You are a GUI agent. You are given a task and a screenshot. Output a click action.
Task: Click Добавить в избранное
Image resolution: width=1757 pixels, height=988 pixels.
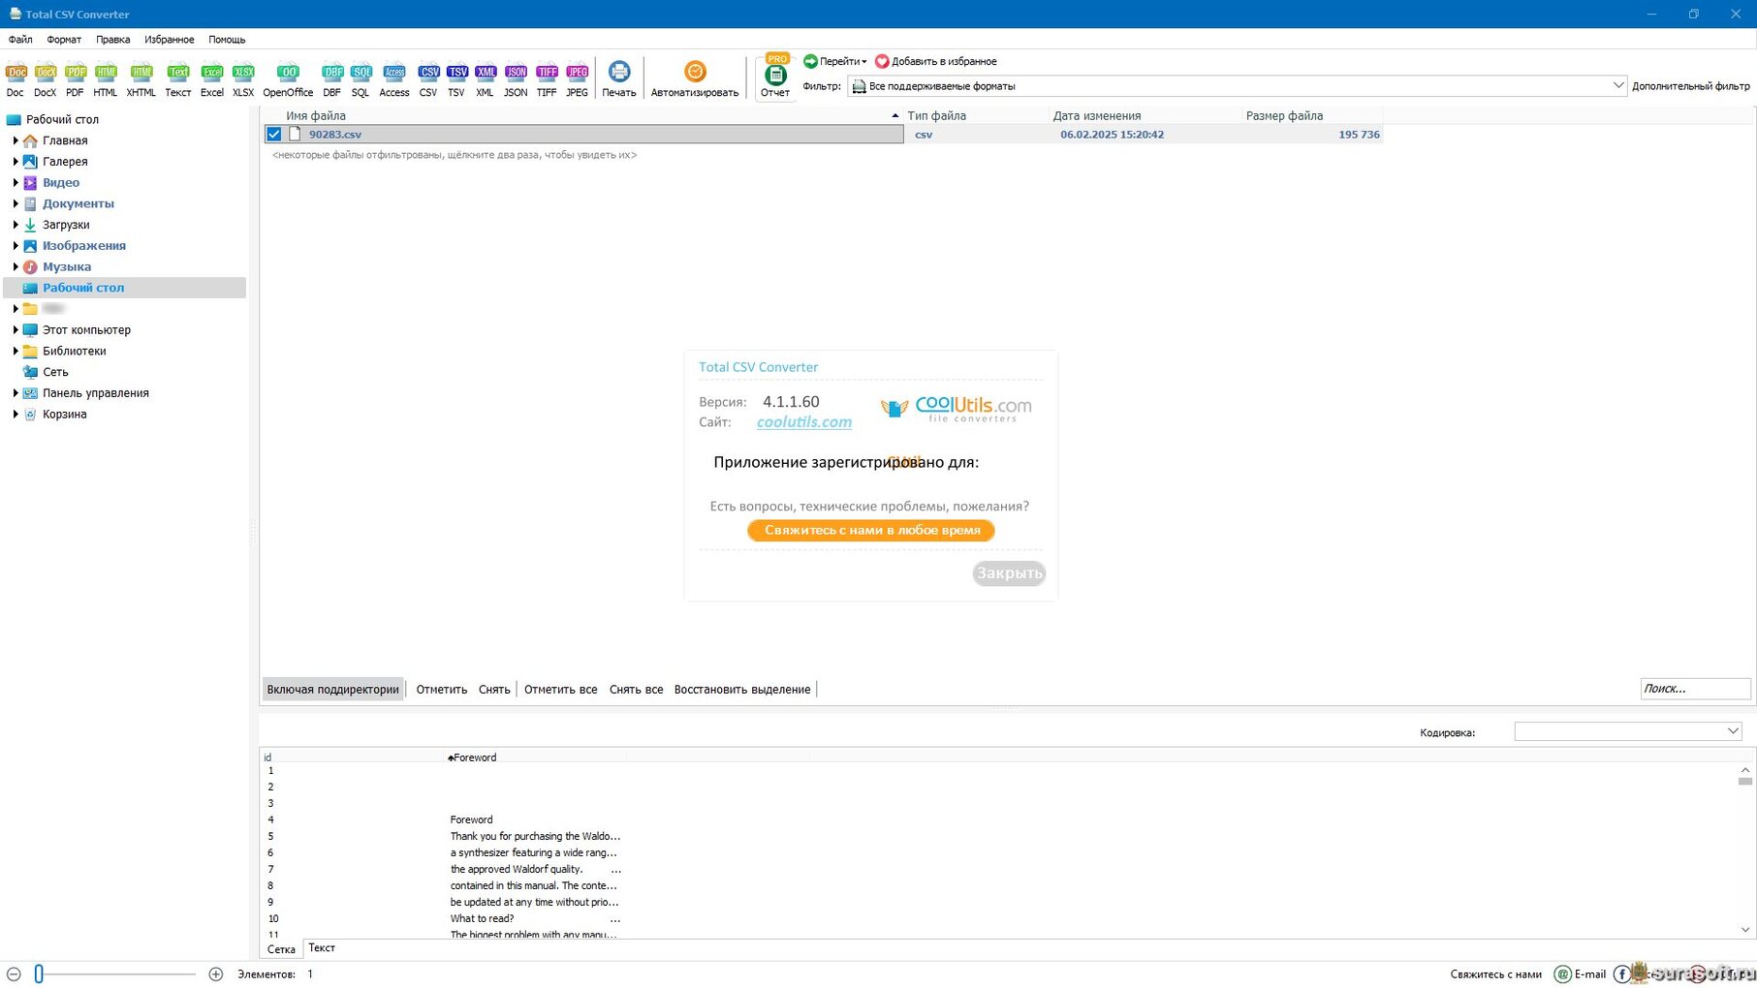(936, 61)
